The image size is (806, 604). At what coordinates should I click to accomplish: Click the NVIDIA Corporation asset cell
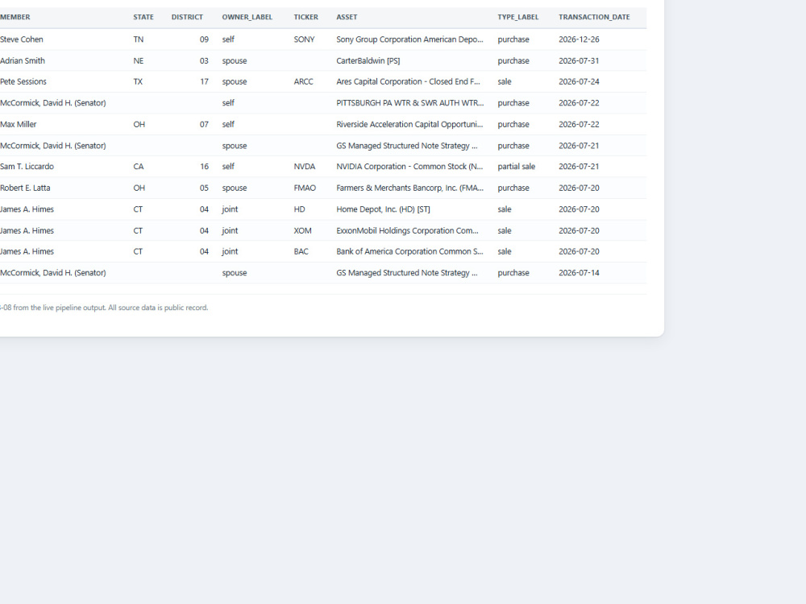pos(409,167)
